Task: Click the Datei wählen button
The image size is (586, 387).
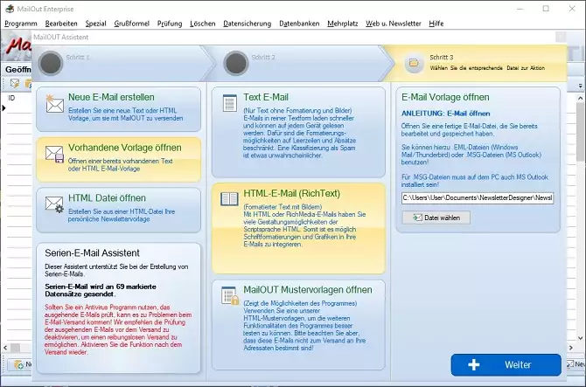Action: (x=436, y=218)
